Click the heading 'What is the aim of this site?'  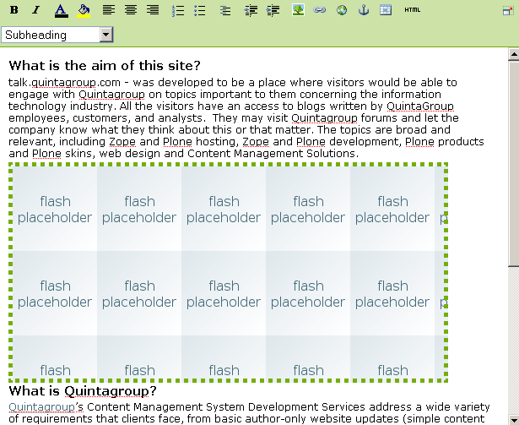[105, 65]
